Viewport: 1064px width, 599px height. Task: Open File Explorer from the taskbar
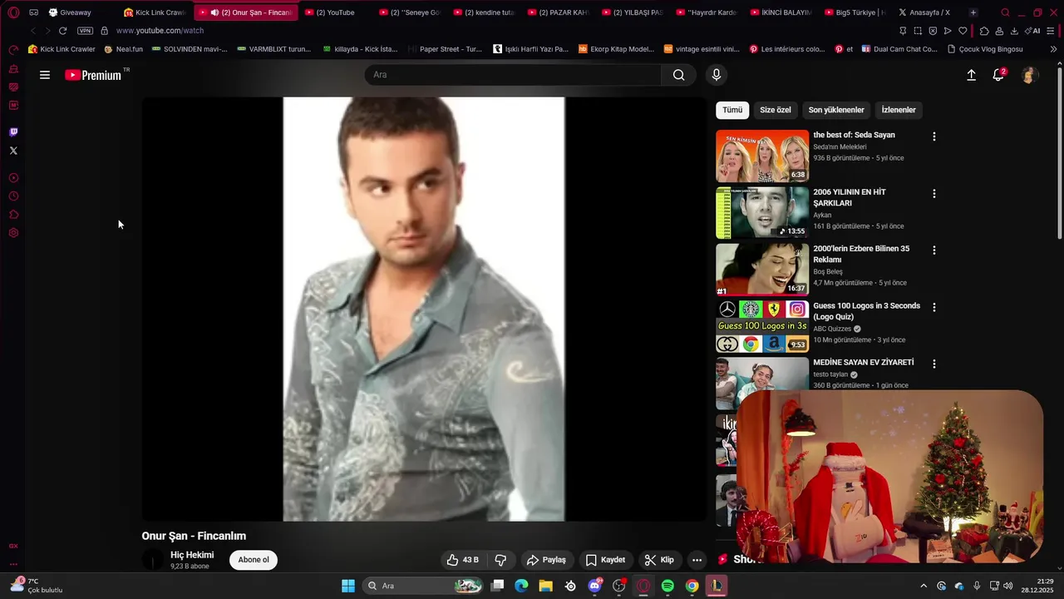click(545, 586)
